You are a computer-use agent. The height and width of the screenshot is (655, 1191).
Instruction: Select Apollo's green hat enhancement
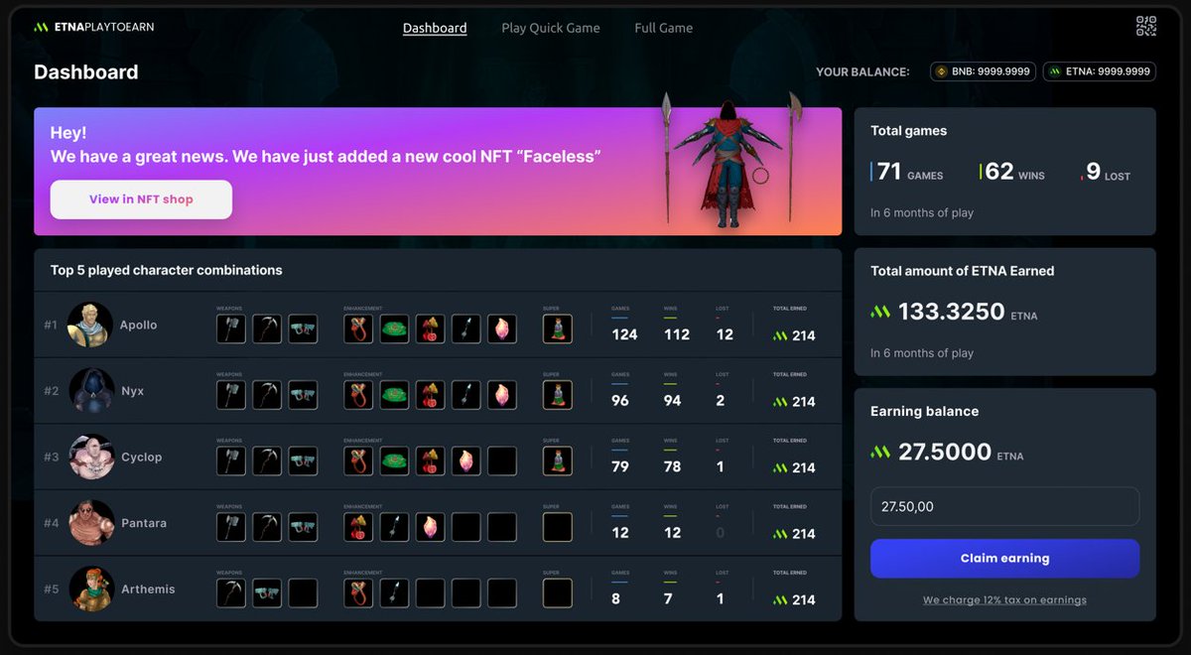tap(394, 328)
